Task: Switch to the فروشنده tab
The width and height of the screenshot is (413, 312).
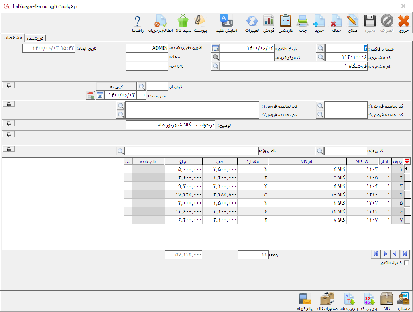Action: (36, 38)
